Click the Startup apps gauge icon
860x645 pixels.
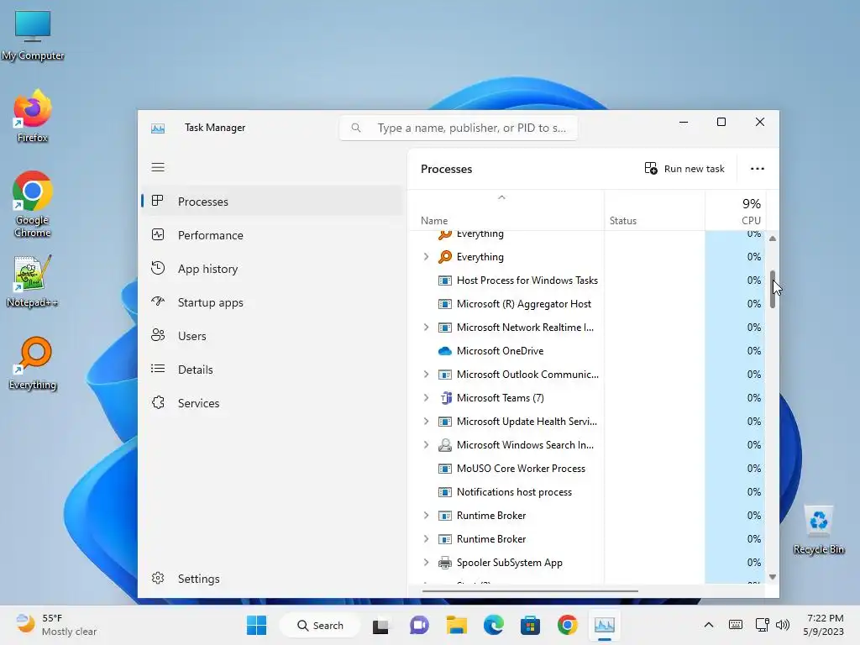(x=158, y=302)
